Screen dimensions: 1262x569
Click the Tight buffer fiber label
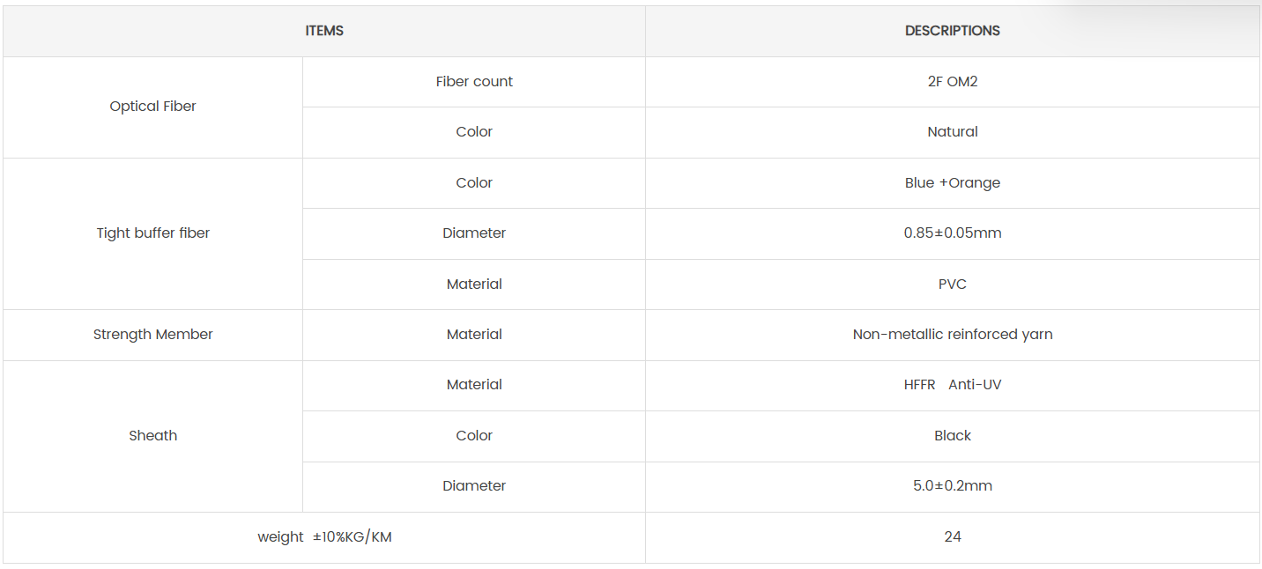[152, 233]
